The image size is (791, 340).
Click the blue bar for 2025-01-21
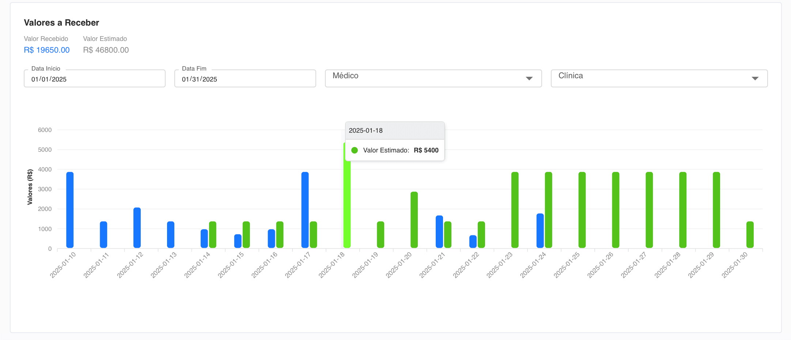tap(439, 232)
